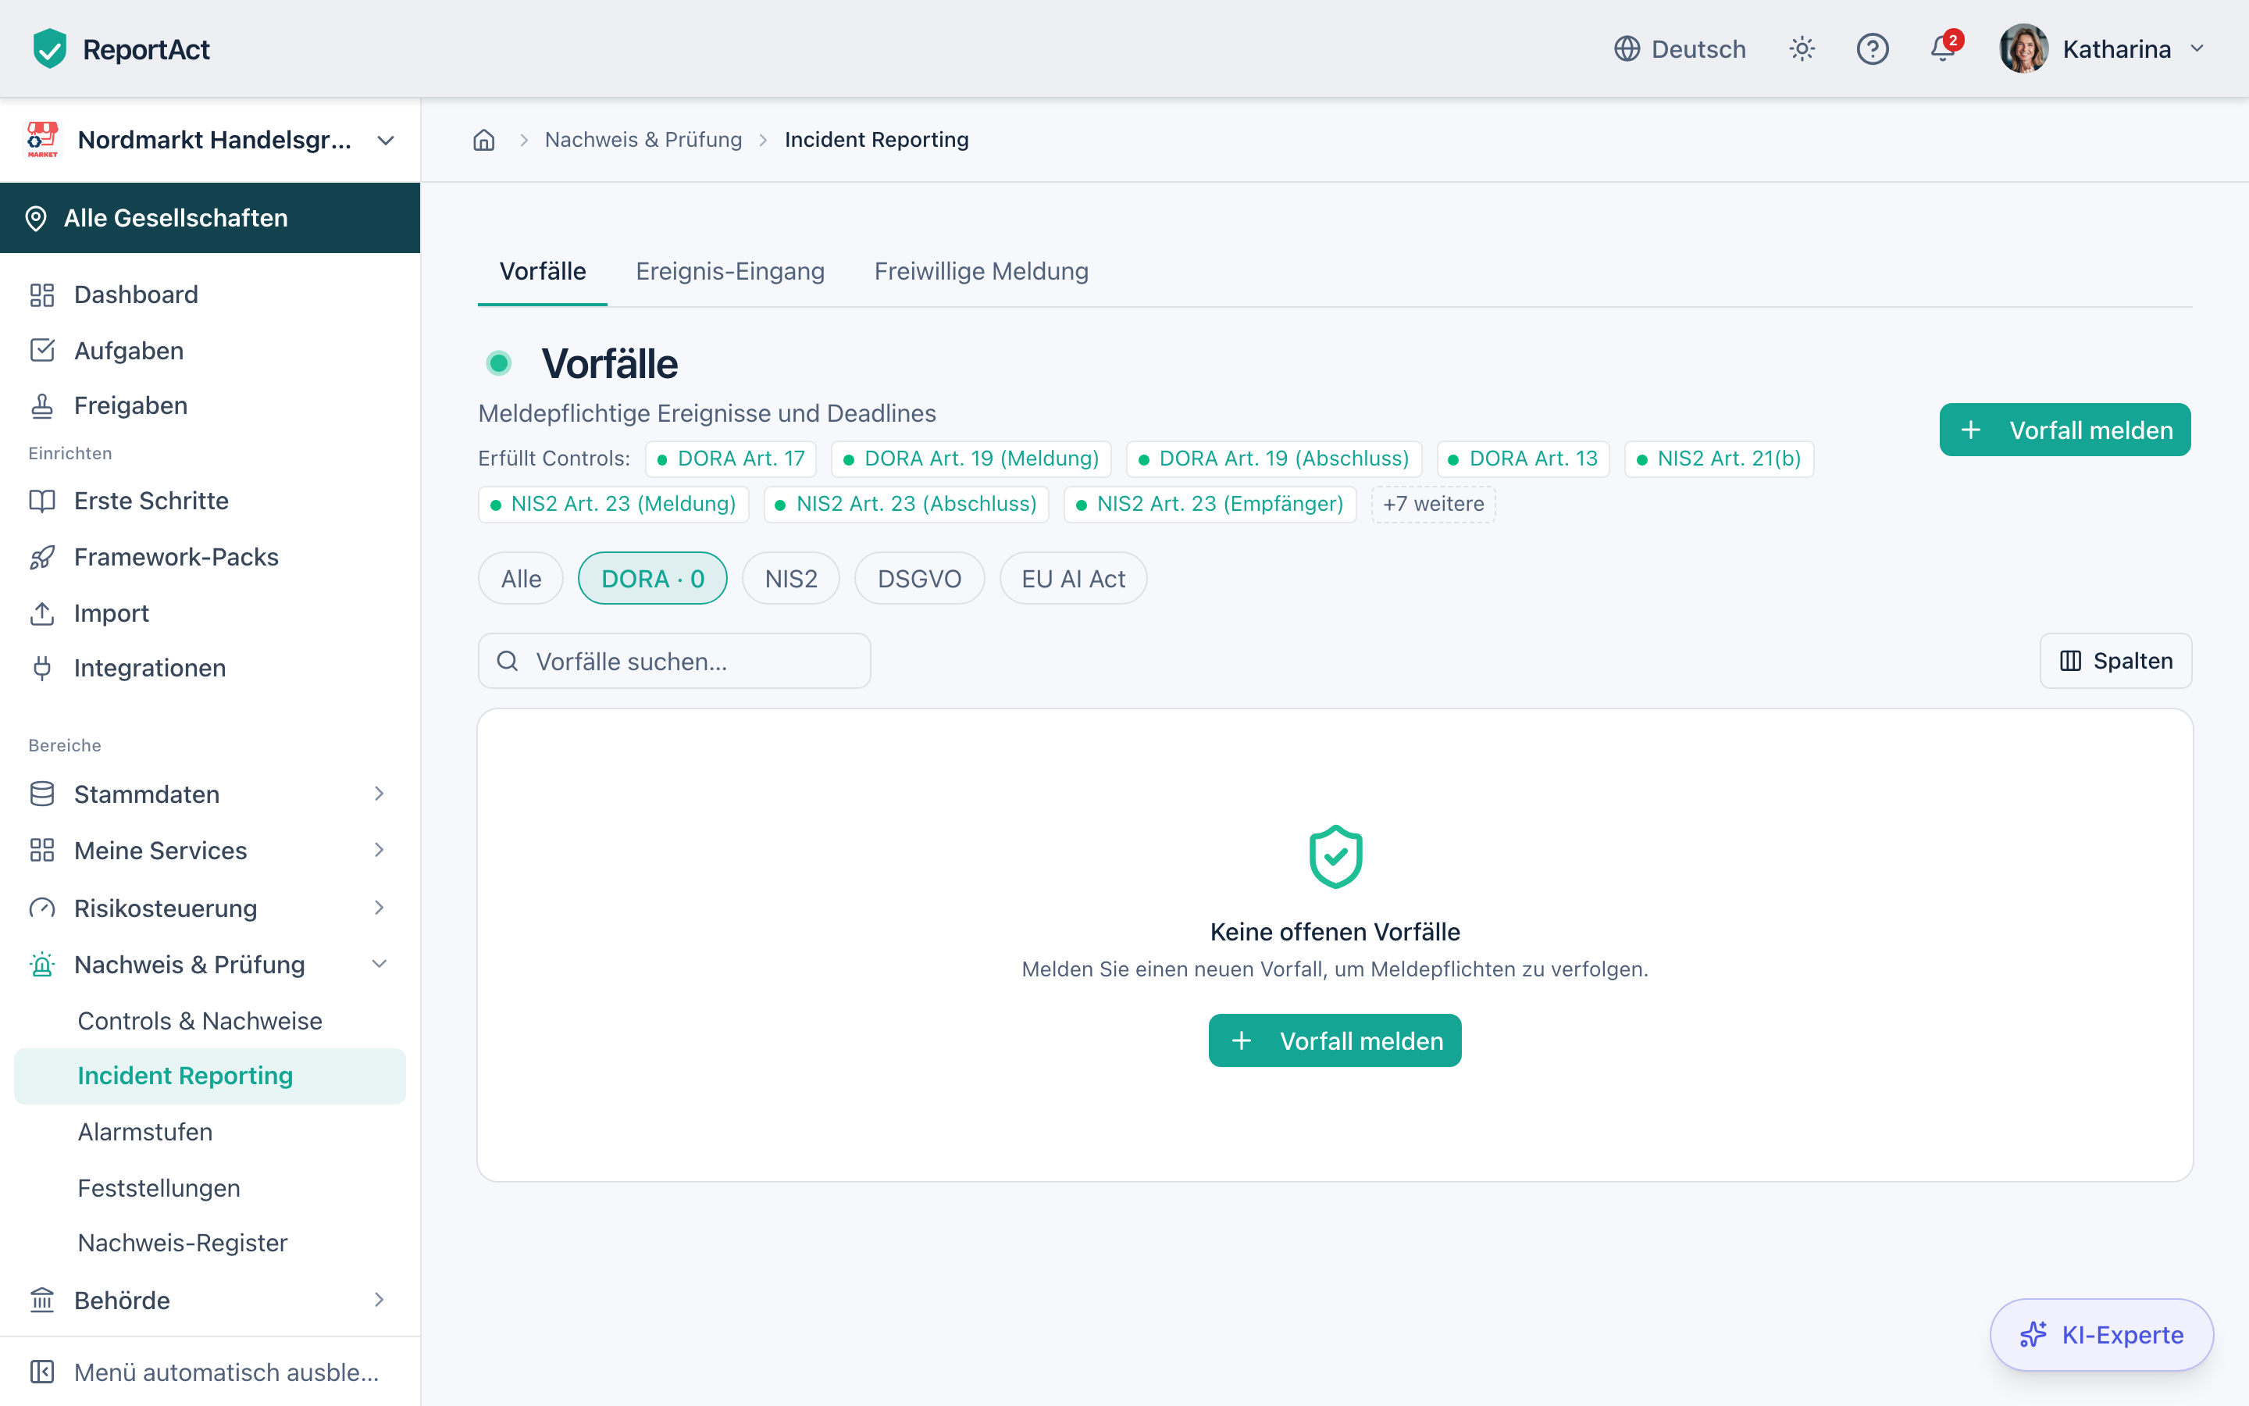This screenshot has height=1406, width=2249.
Task: Select the NIS2 filter chip
Action: click(x=791, y=578)
